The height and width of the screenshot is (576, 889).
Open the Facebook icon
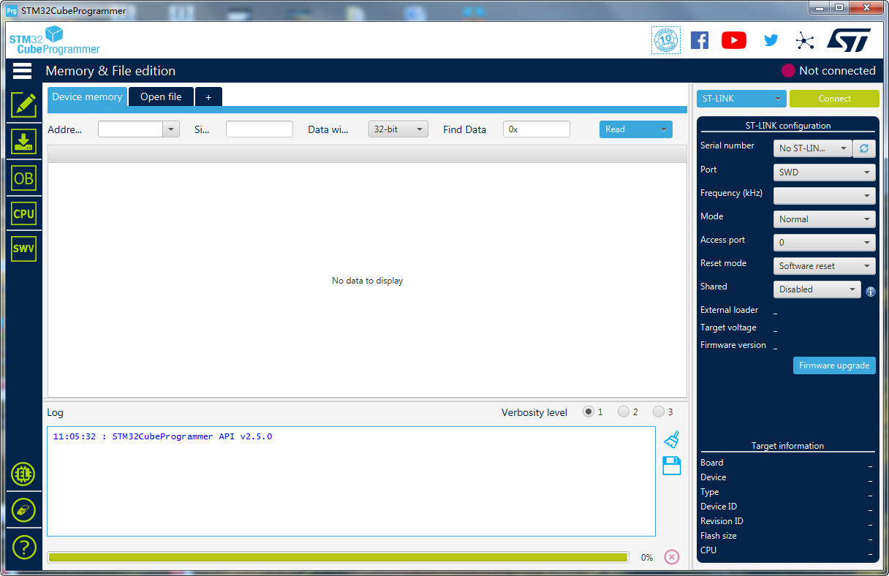click(700, 40)
